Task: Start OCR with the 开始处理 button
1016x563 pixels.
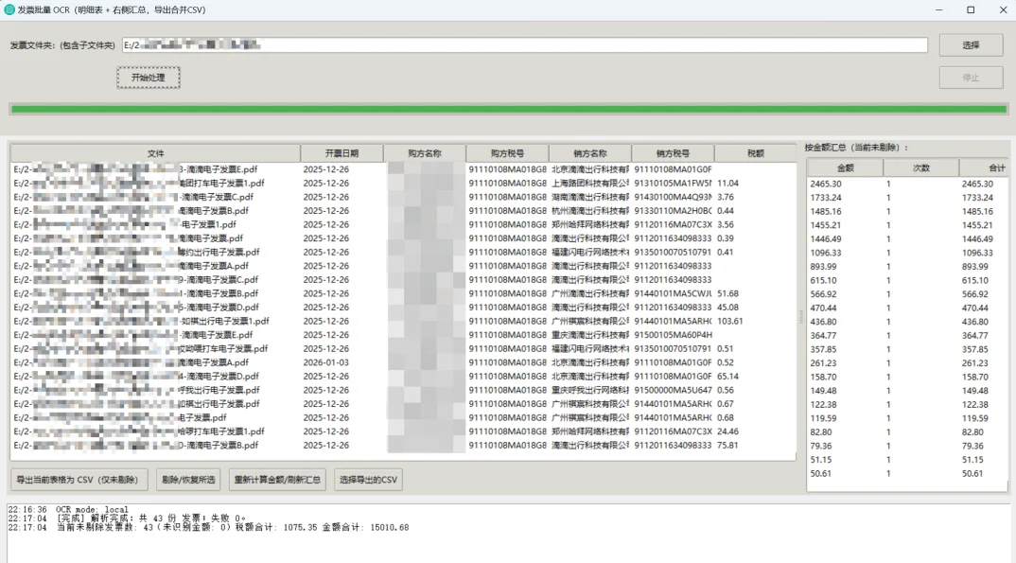Action: [149, 77]
